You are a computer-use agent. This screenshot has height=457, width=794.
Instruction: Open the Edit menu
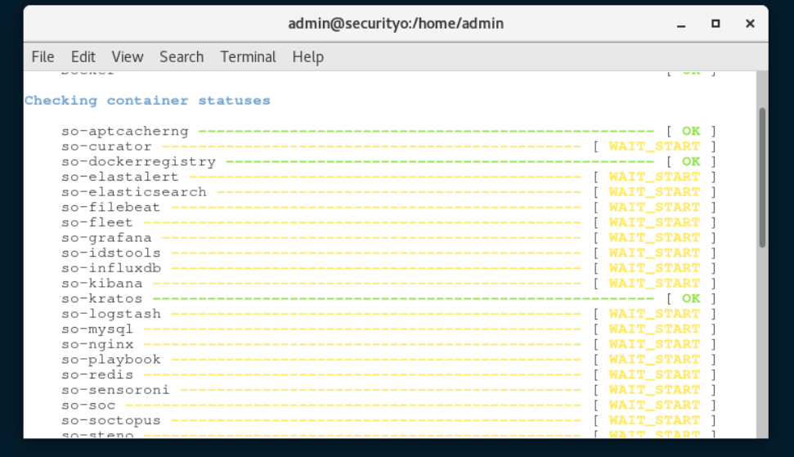click(83, 56)
